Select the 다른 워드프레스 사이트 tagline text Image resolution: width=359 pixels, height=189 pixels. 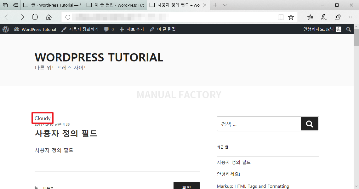(62, 68)
